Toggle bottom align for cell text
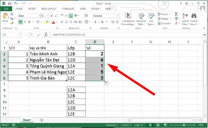208x128 pixels. [71, 16]
